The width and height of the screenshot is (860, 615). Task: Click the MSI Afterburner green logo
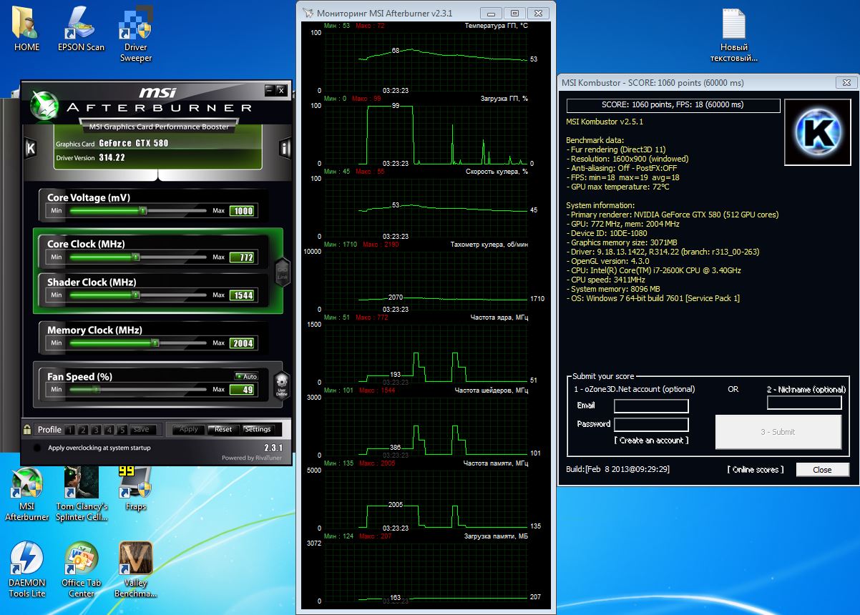point(44,106)
